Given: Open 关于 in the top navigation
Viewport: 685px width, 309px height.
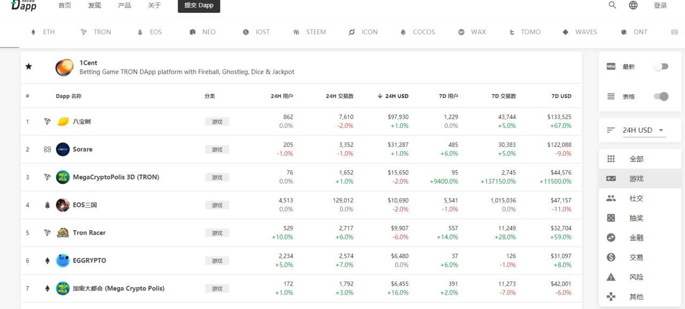Looking at the screenshot, I should (x=155, y=5).
